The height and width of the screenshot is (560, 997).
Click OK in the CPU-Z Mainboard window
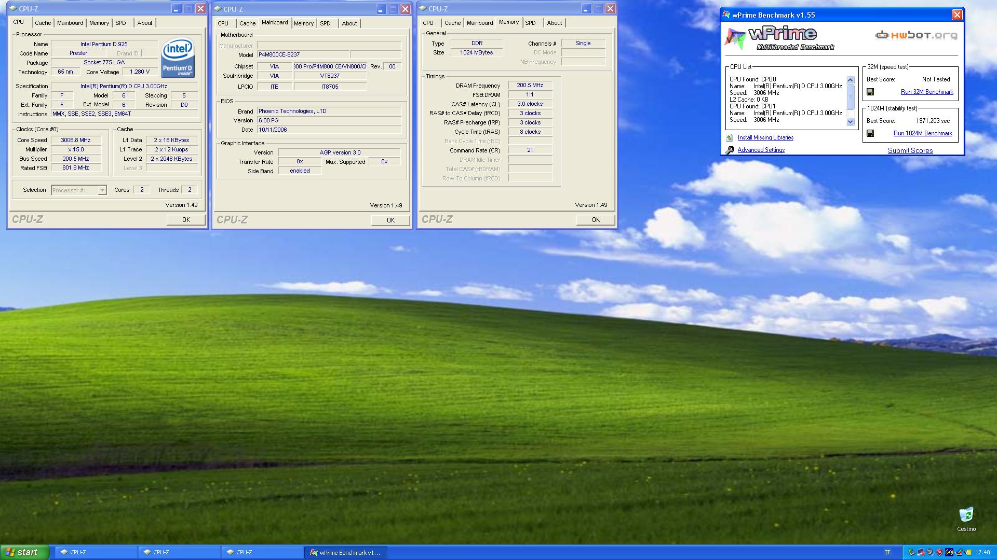coord(390,220)
